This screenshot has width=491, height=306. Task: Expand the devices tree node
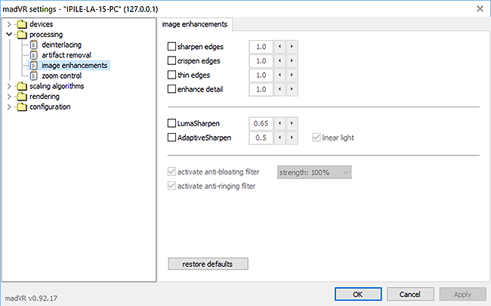(x=9, y=24)
